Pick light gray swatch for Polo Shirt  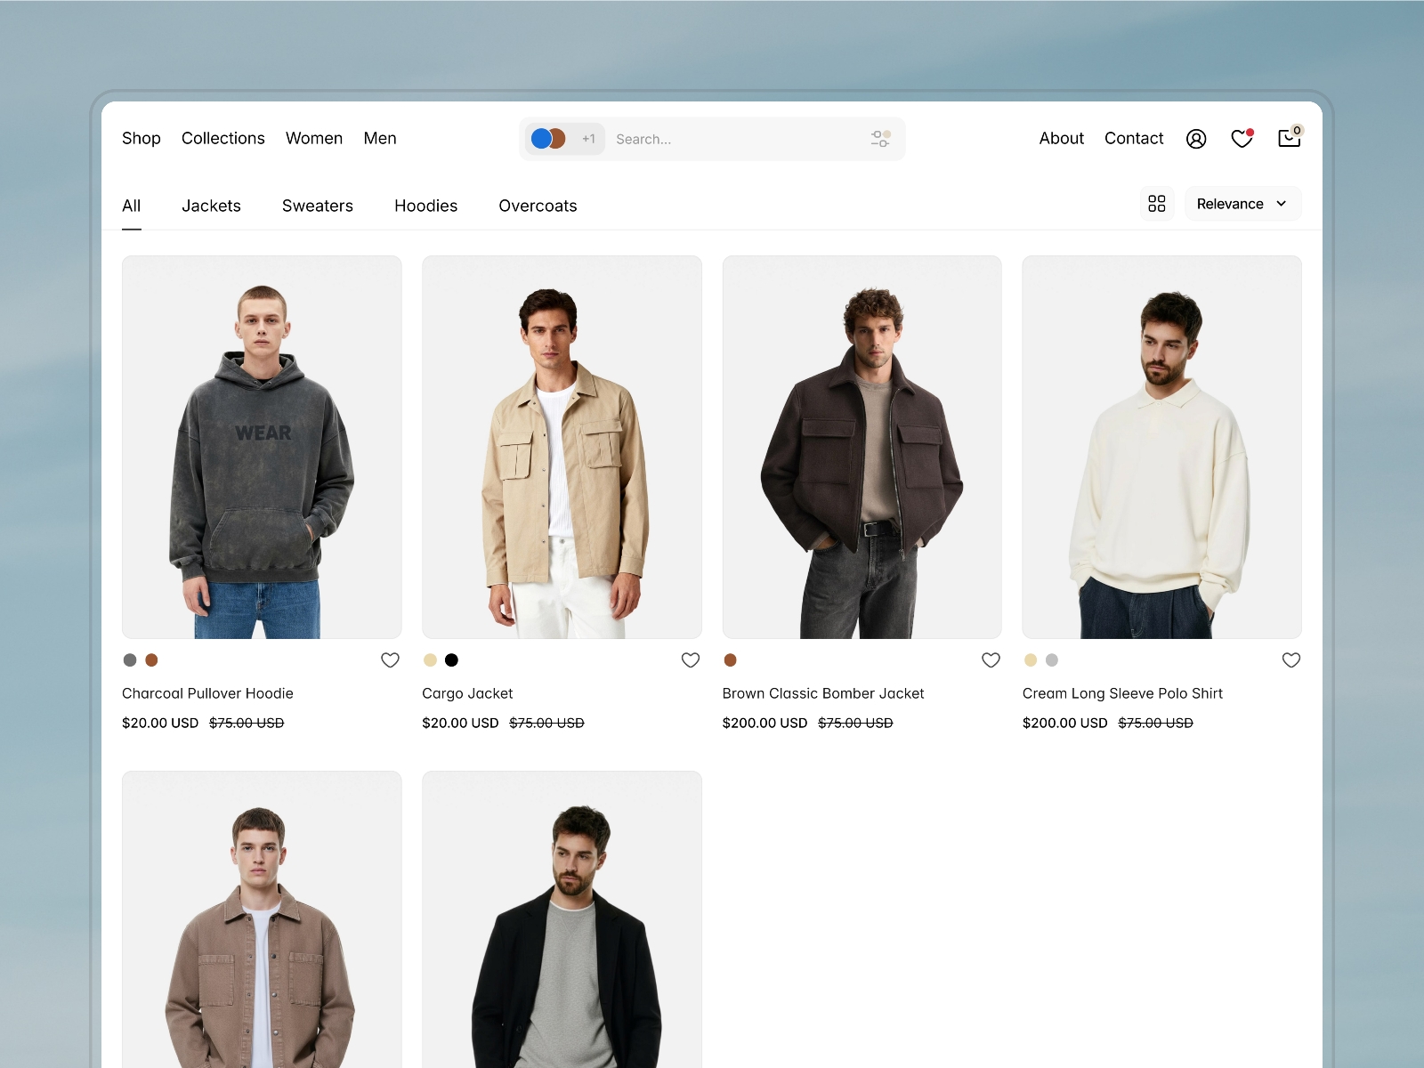coord(1052,660)
